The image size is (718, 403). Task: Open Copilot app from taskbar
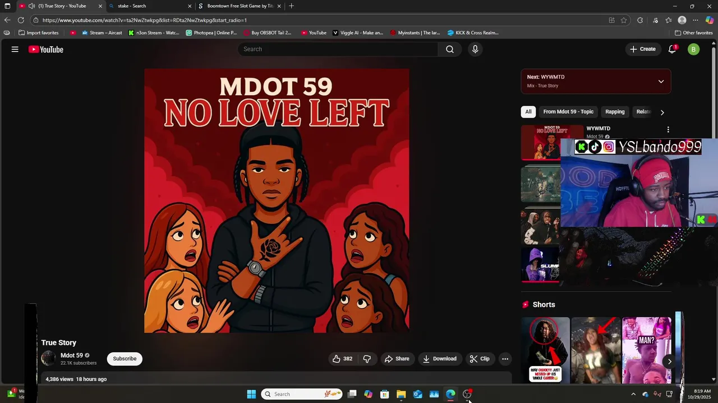click(368, 394)
